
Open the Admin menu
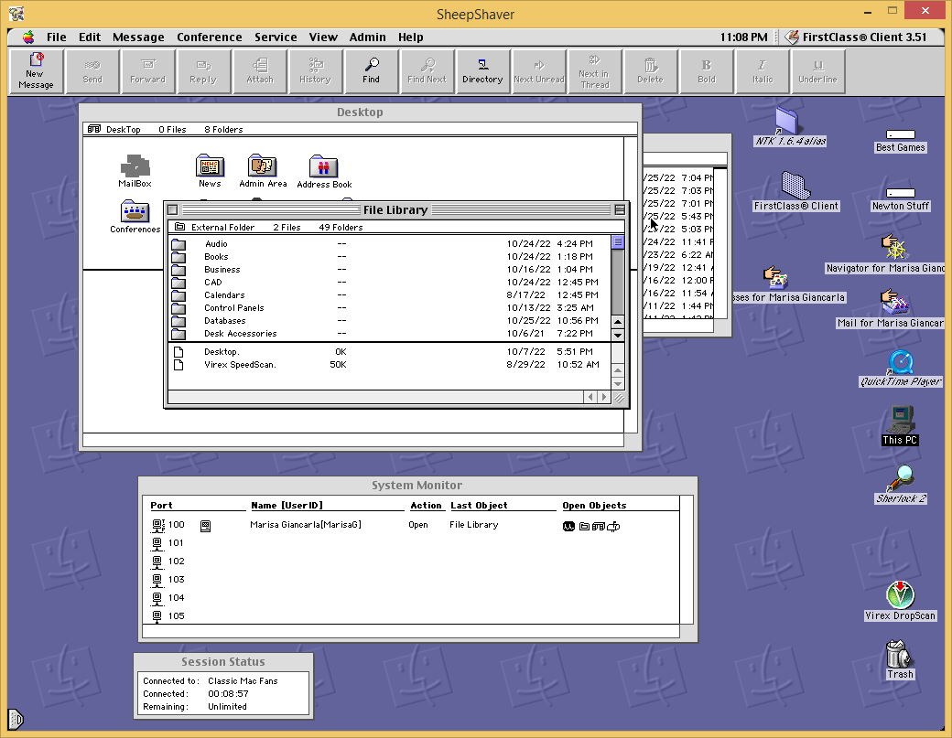[367, 37]
